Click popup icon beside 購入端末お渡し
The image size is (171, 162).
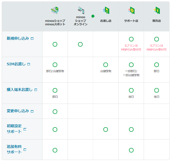[36, 90]
